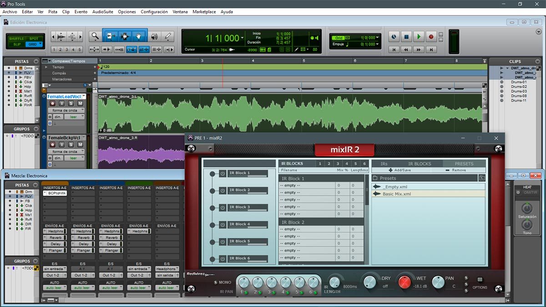546x307 pixels.
Task: Toggle power for IR Block 3
Action: [x=222, y=207]
